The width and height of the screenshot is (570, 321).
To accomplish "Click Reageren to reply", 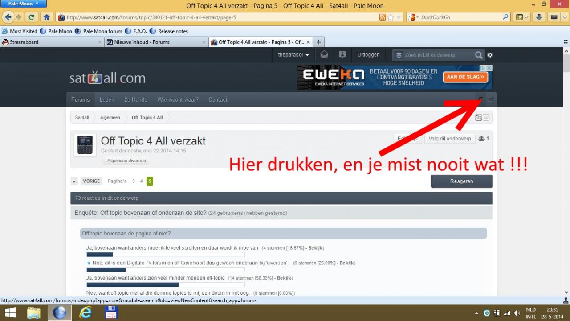I will point(461,181).
